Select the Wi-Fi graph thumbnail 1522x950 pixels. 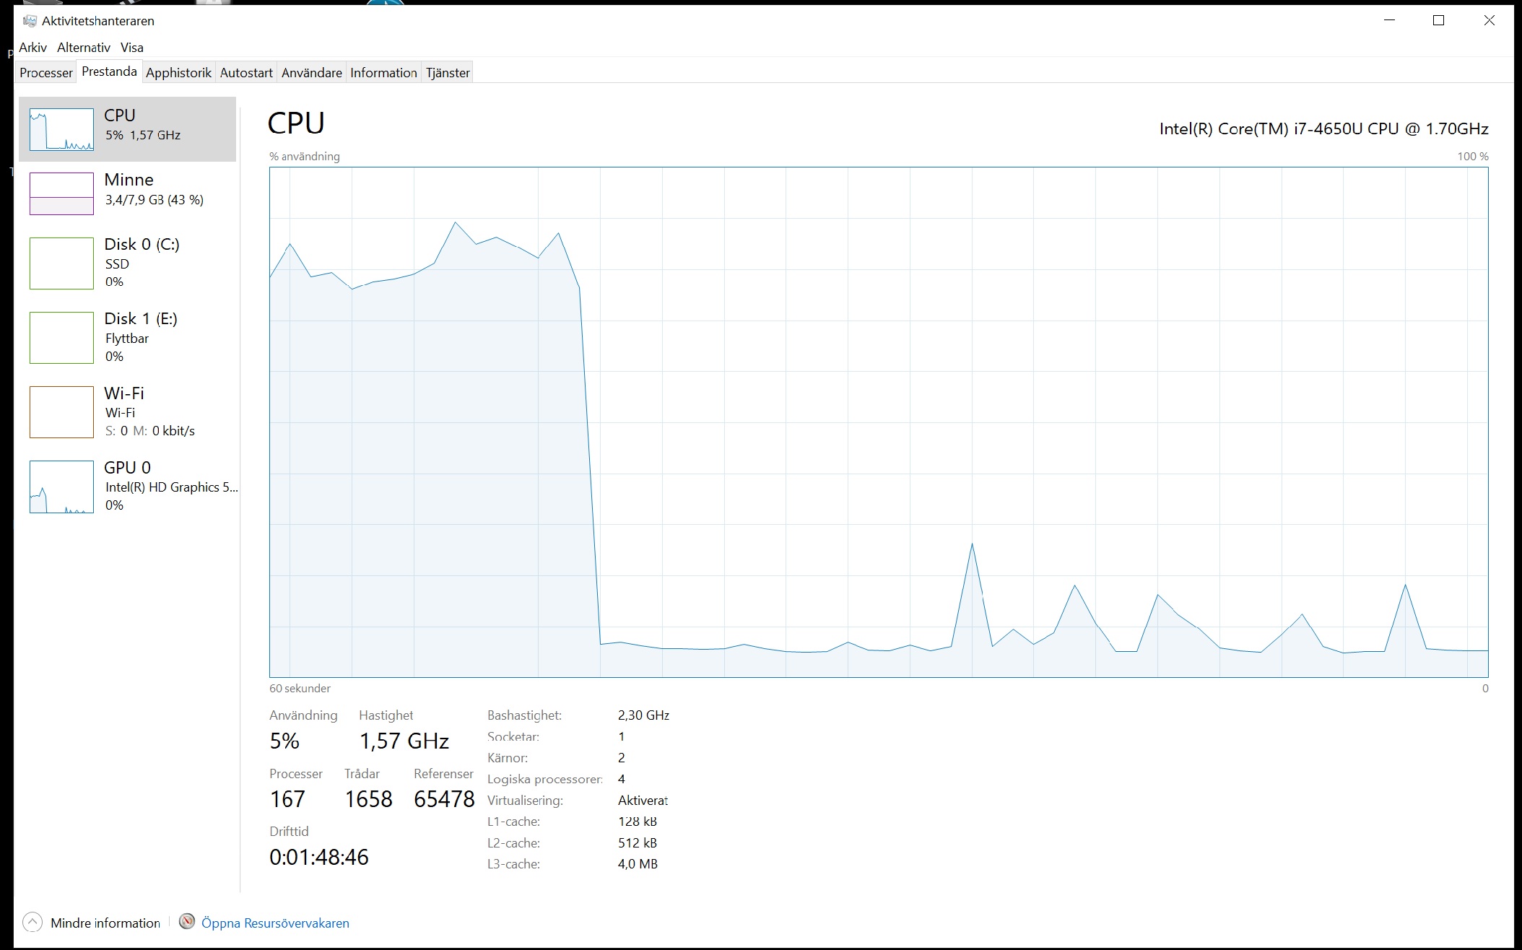coord(61,412)
